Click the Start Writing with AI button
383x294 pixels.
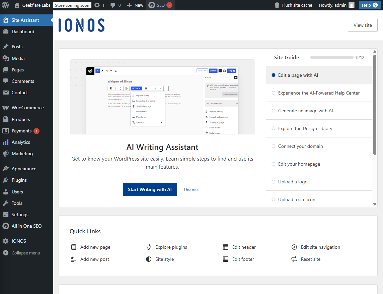(150, 189)
